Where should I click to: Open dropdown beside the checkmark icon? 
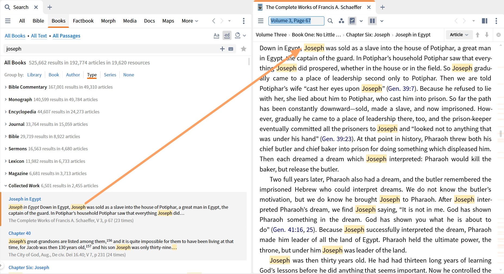coord(361,21)
